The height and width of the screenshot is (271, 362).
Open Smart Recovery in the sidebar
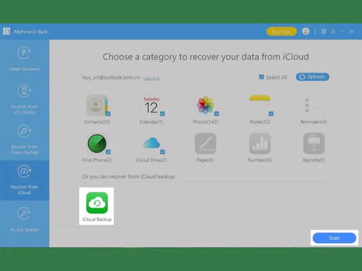(24, 59)
